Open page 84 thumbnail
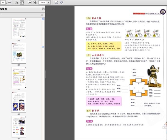This screenshot has width=167, height=140. click(19, 53)
